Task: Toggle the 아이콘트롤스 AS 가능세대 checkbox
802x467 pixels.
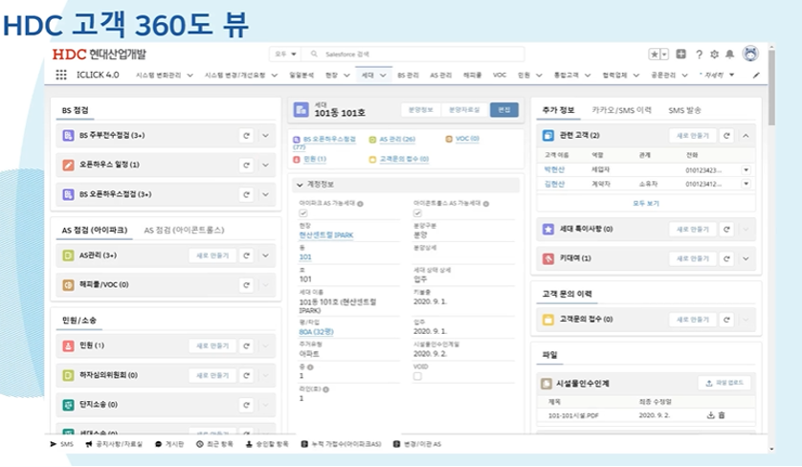Action: 417,213
